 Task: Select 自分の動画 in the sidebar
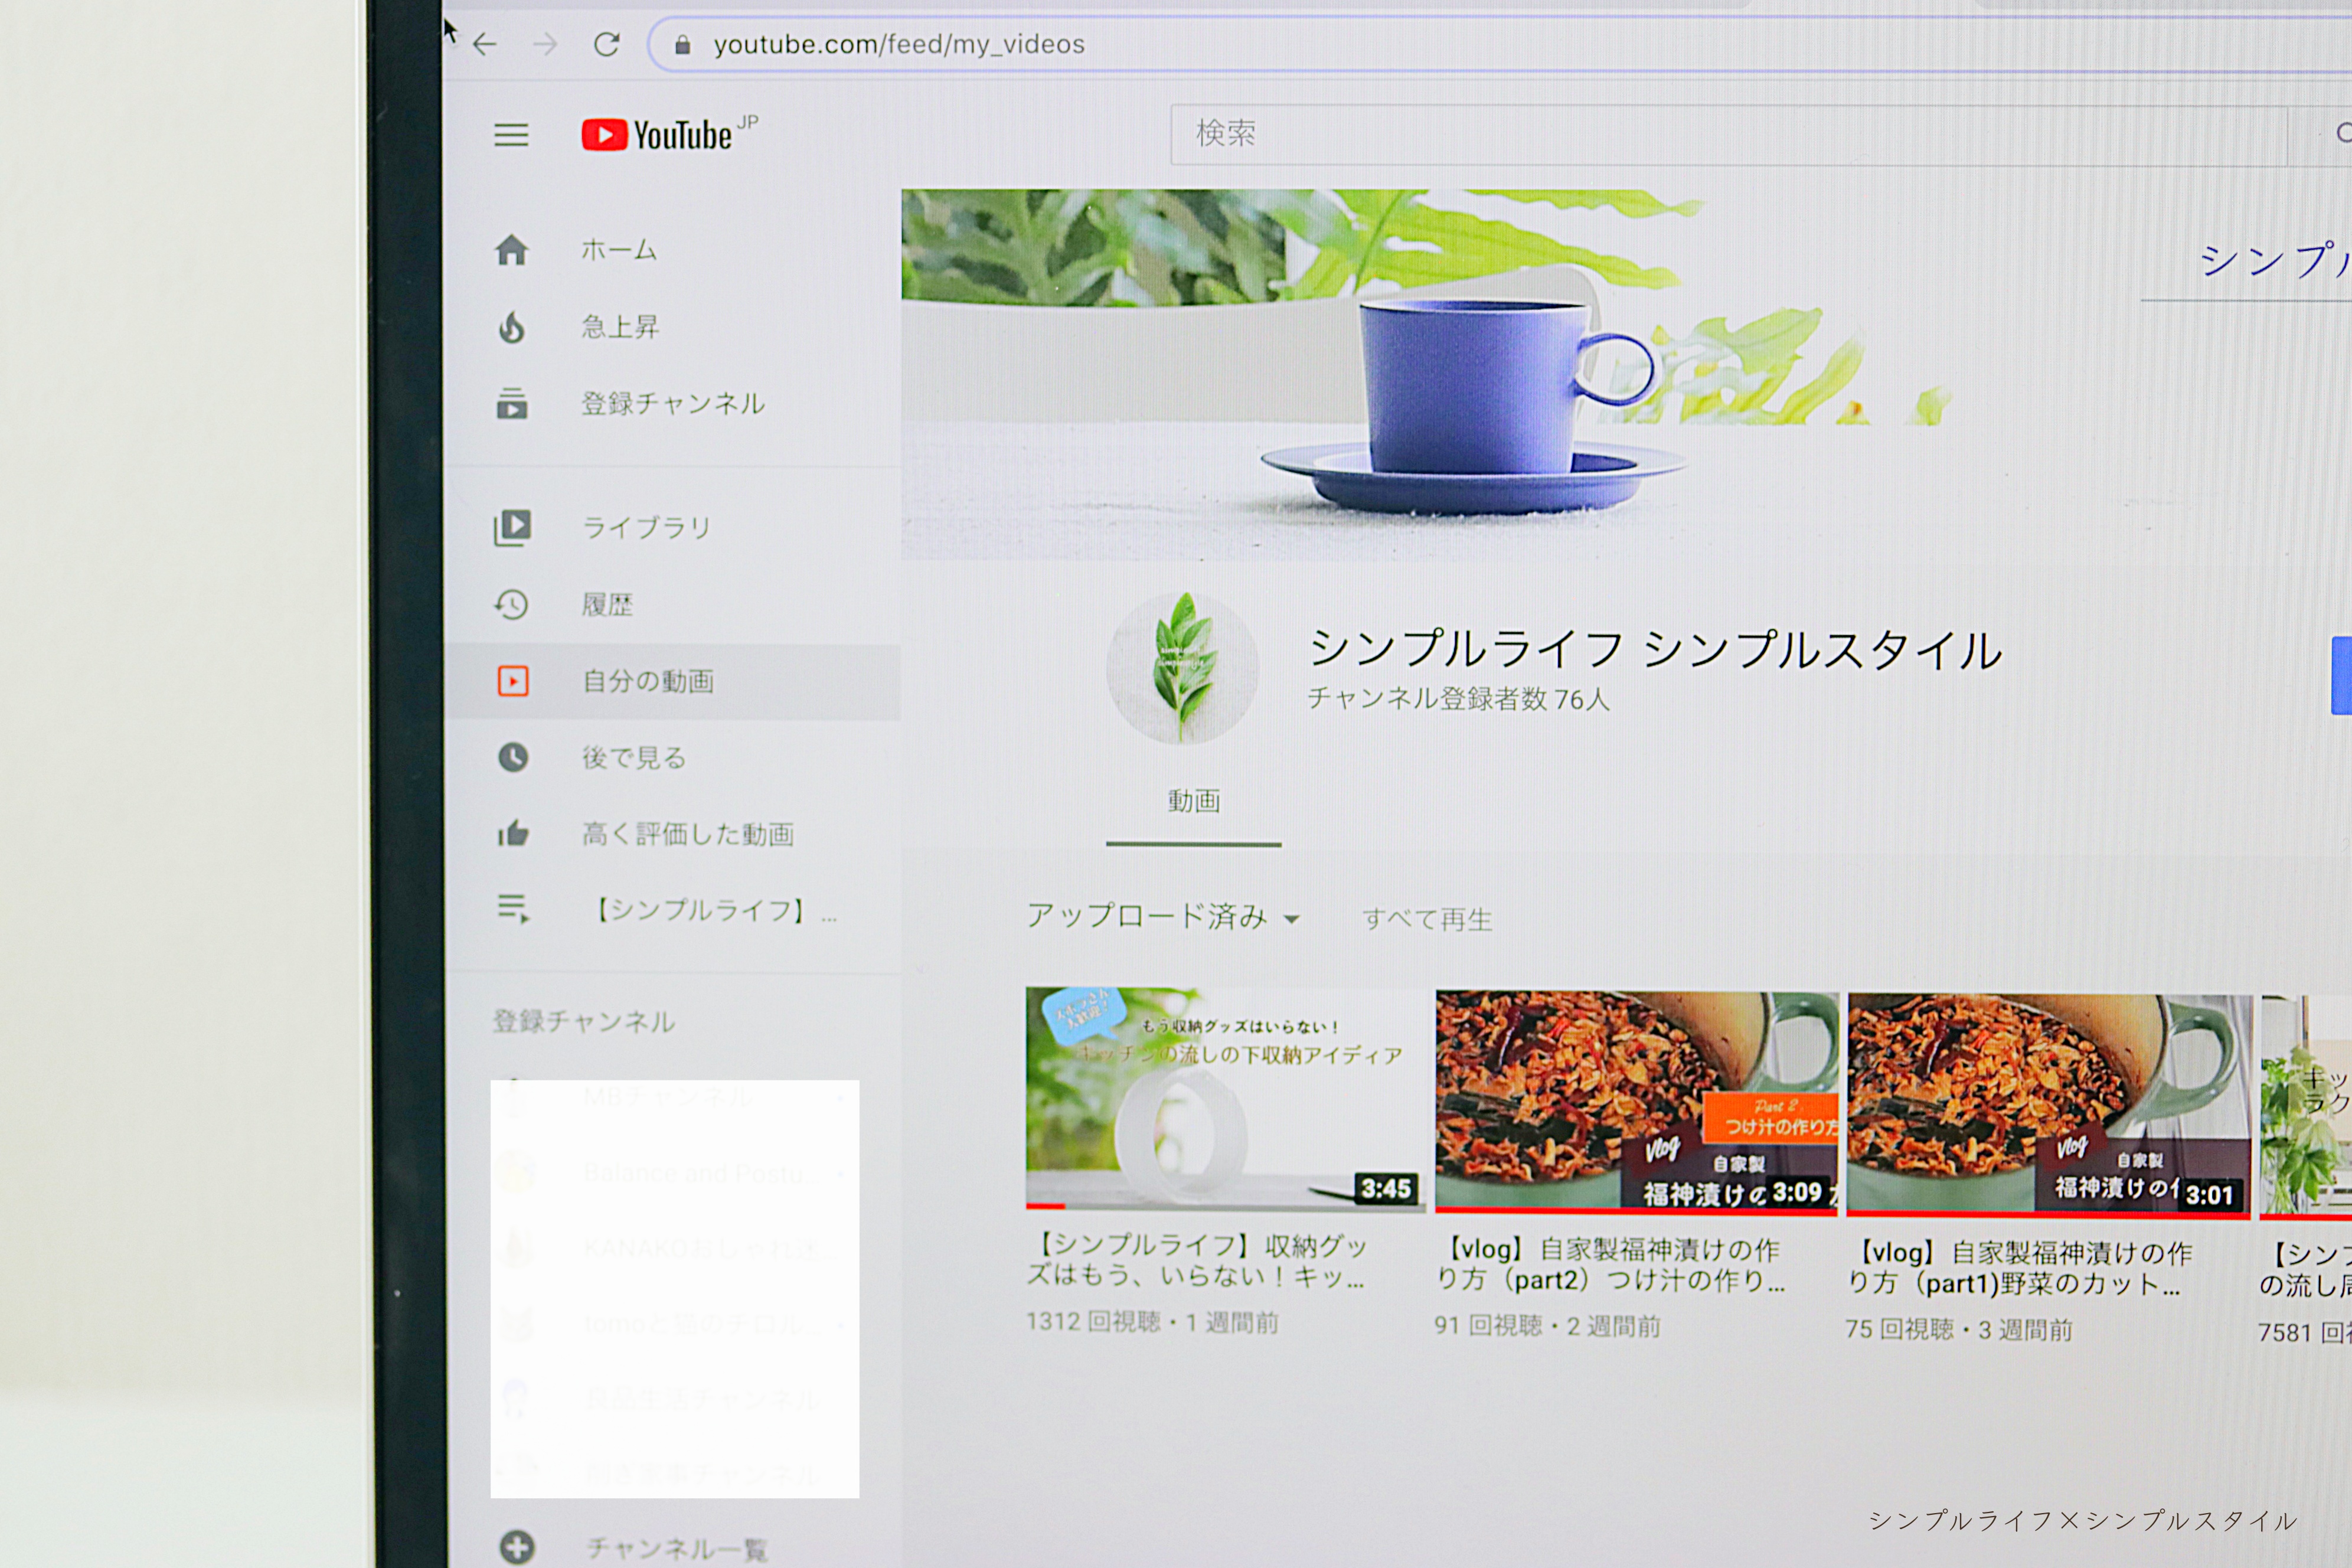[648, 681]
